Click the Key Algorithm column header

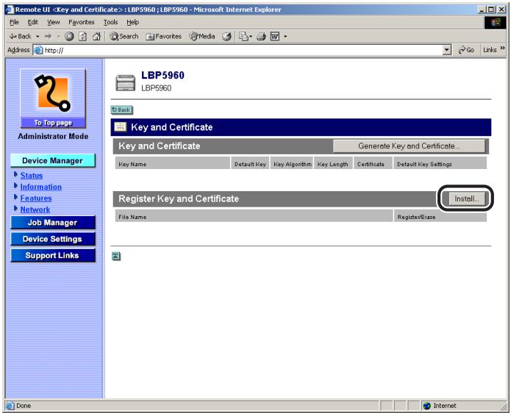point(292,164)
